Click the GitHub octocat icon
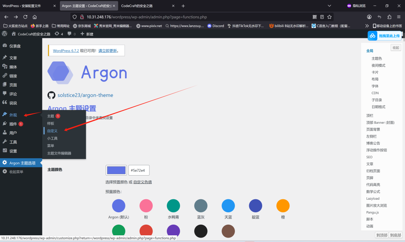 pos(51,95)
